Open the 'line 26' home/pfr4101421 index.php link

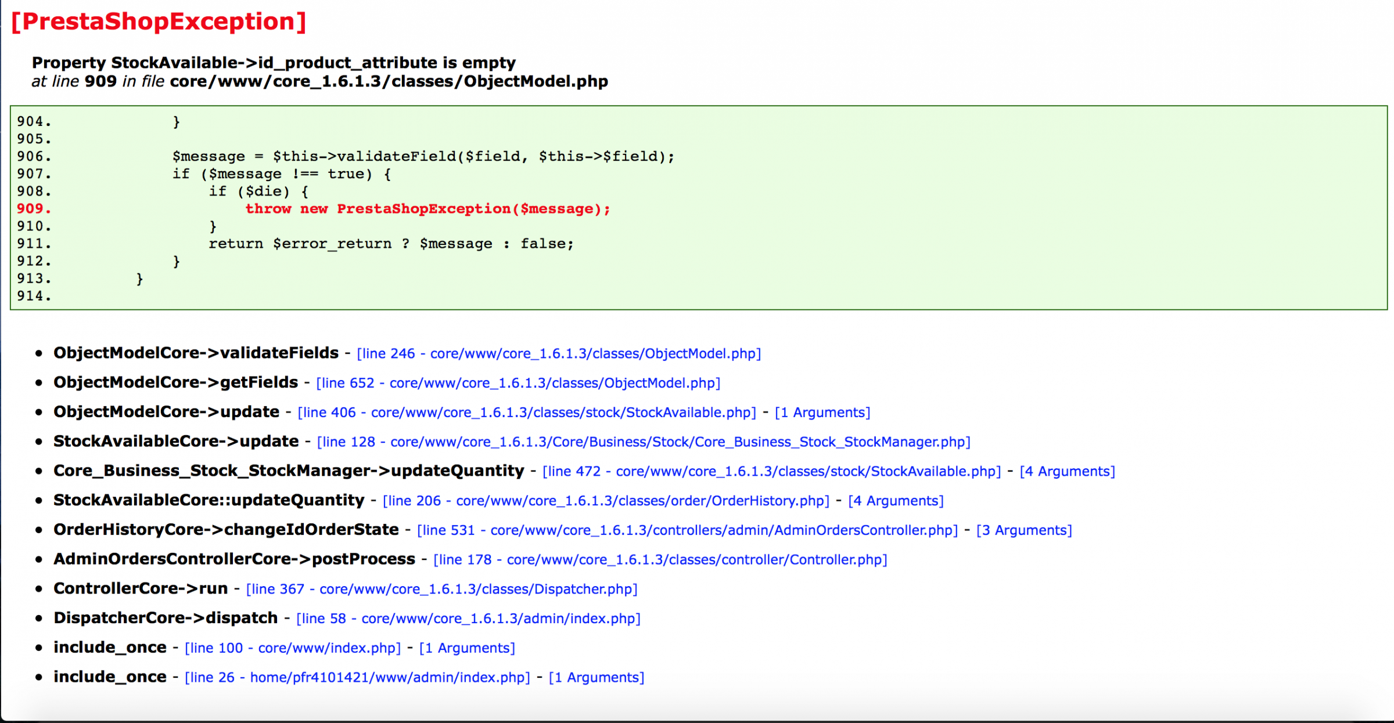pos(357,678)
